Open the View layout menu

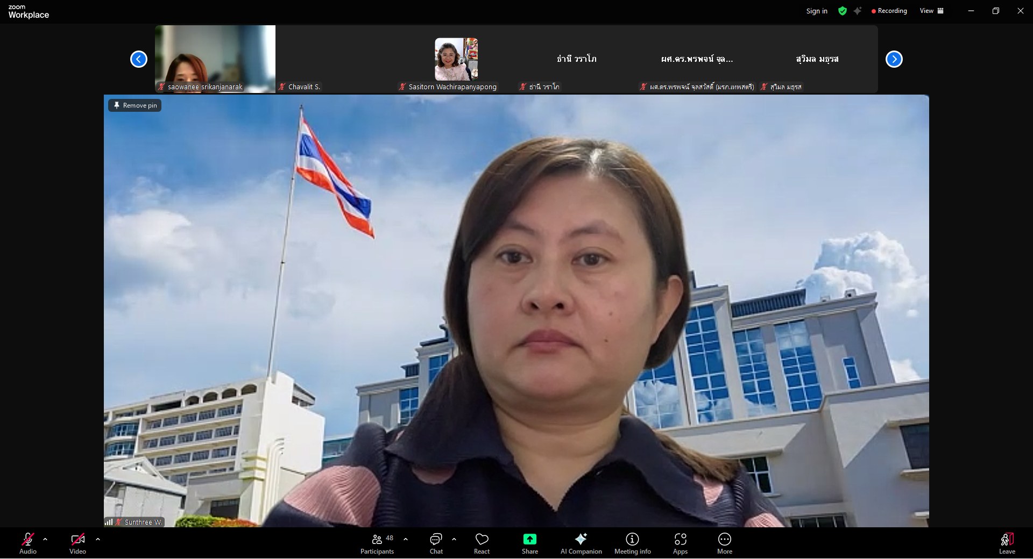(x=931, y=11)
